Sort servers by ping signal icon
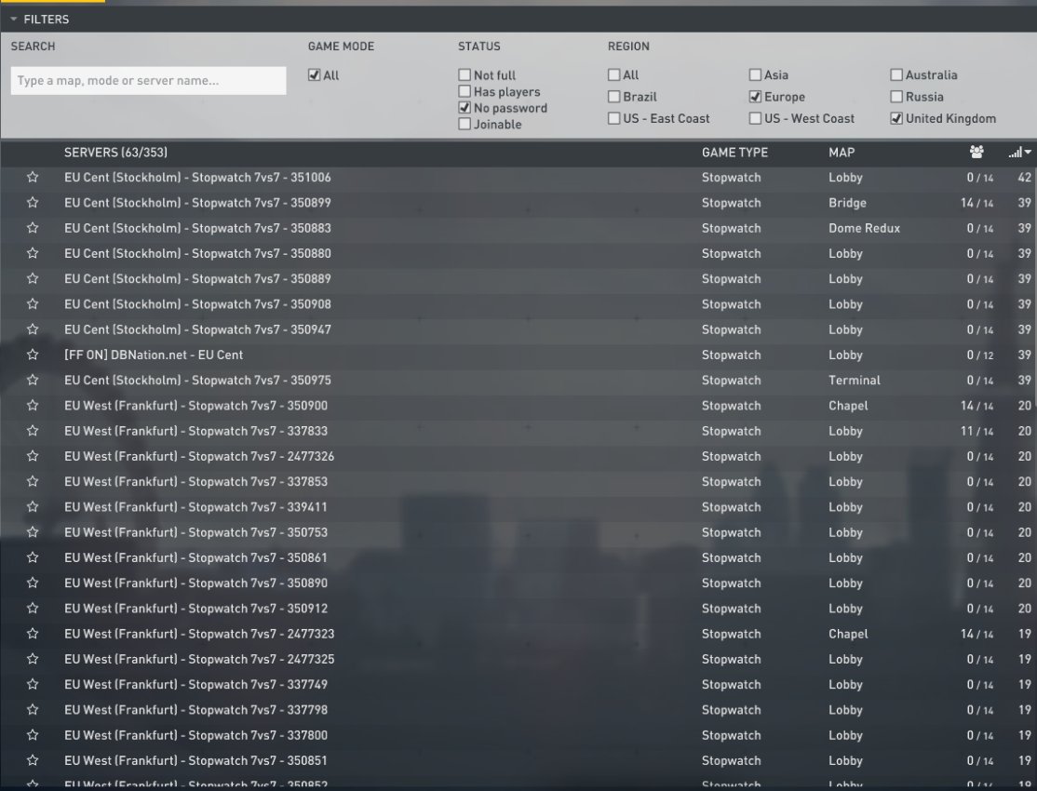Image resolution: width=1037 pixels, height=791 pixels. coord(1019,152)
